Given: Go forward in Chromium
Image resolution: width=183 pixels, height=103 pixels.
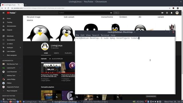Looking at the screenshot, I should point(5,8).
